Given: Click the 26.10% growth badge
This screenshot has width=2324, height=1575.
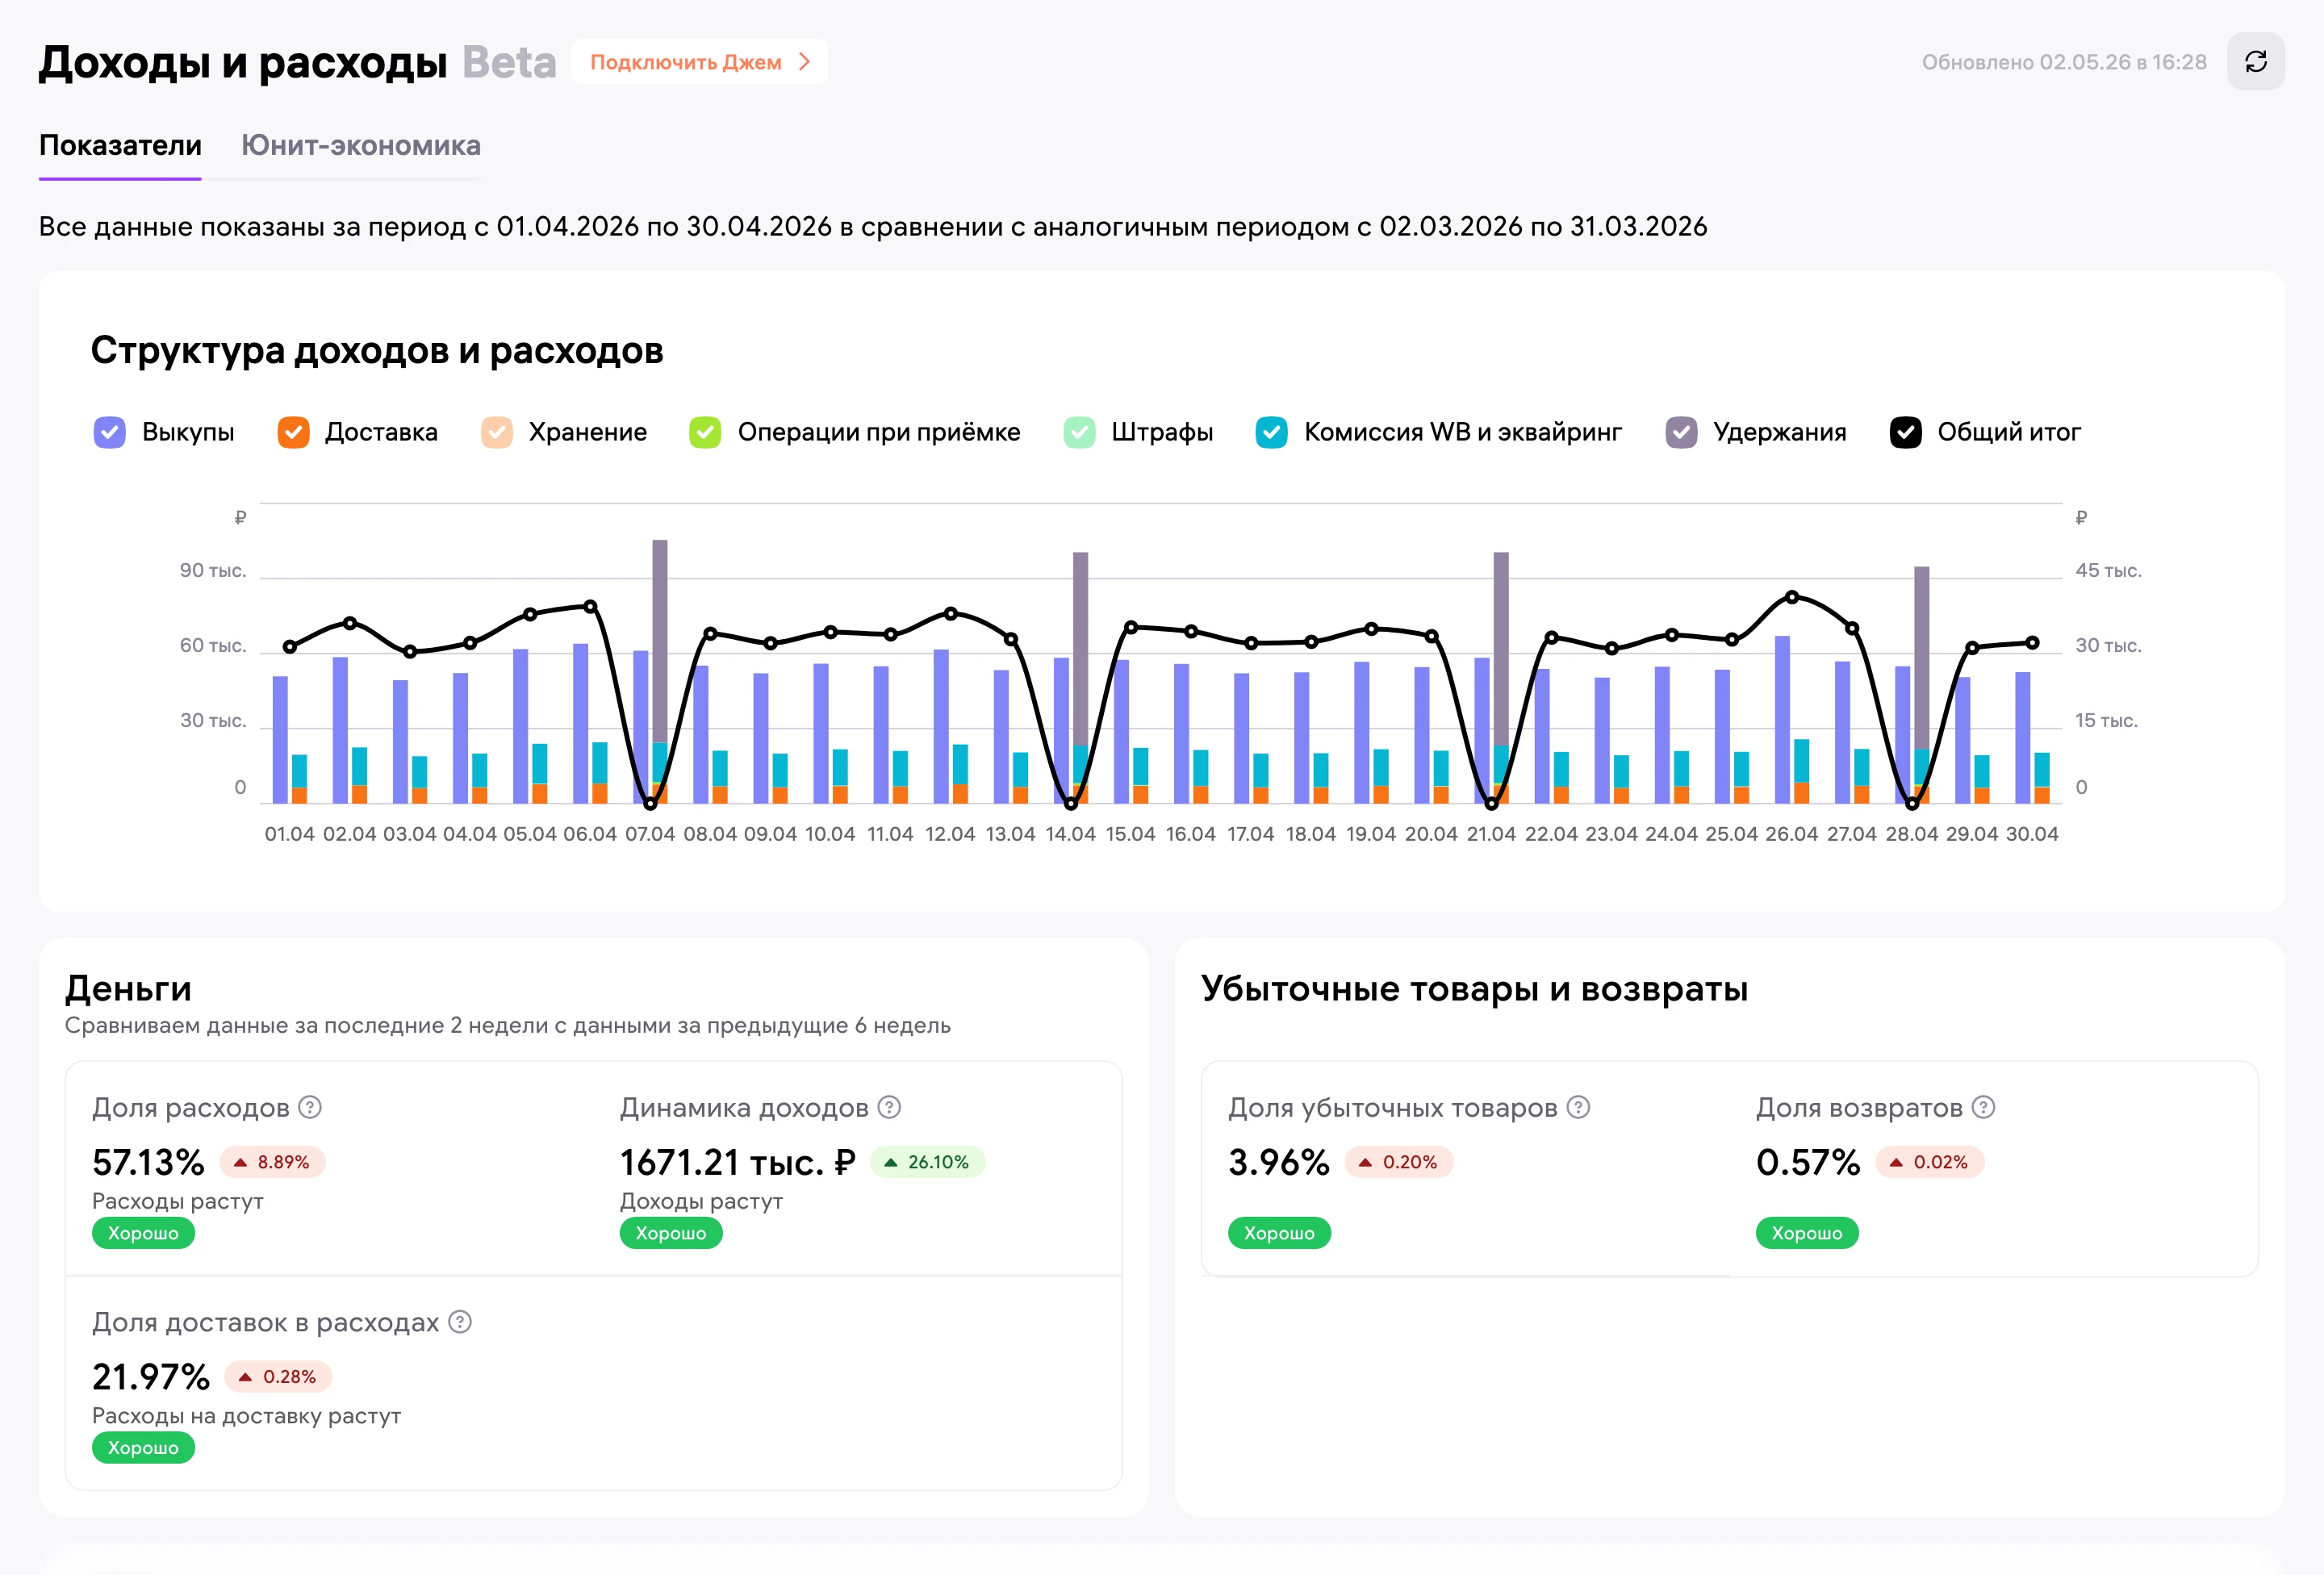Looking at the screenshot, I should click(927, 1162).
